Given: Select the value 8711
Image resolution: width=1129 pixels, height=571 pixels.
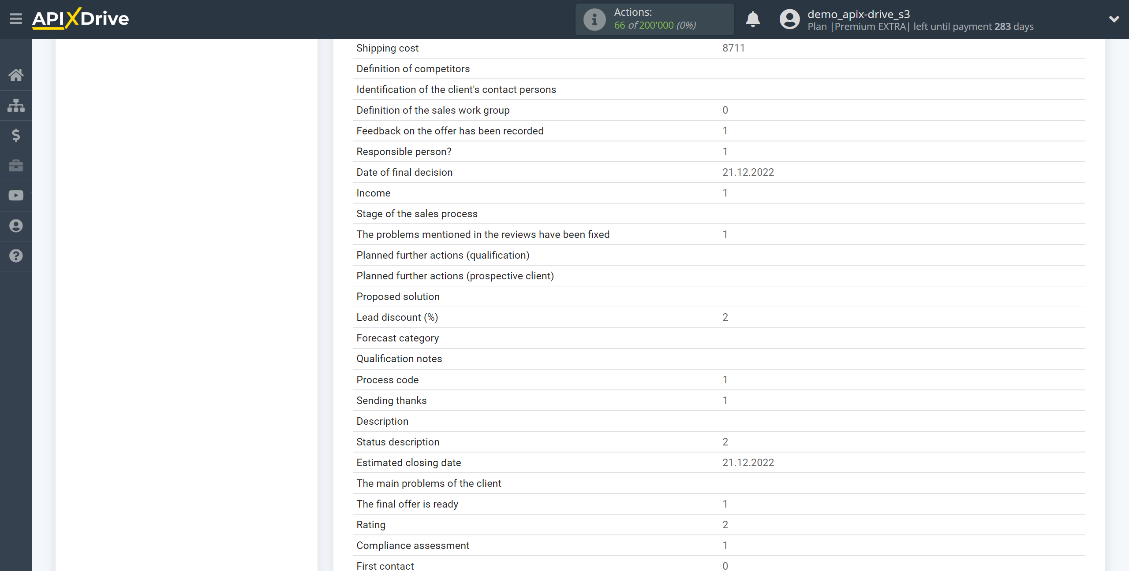Looking at the screenshot, I should [733, 48].
